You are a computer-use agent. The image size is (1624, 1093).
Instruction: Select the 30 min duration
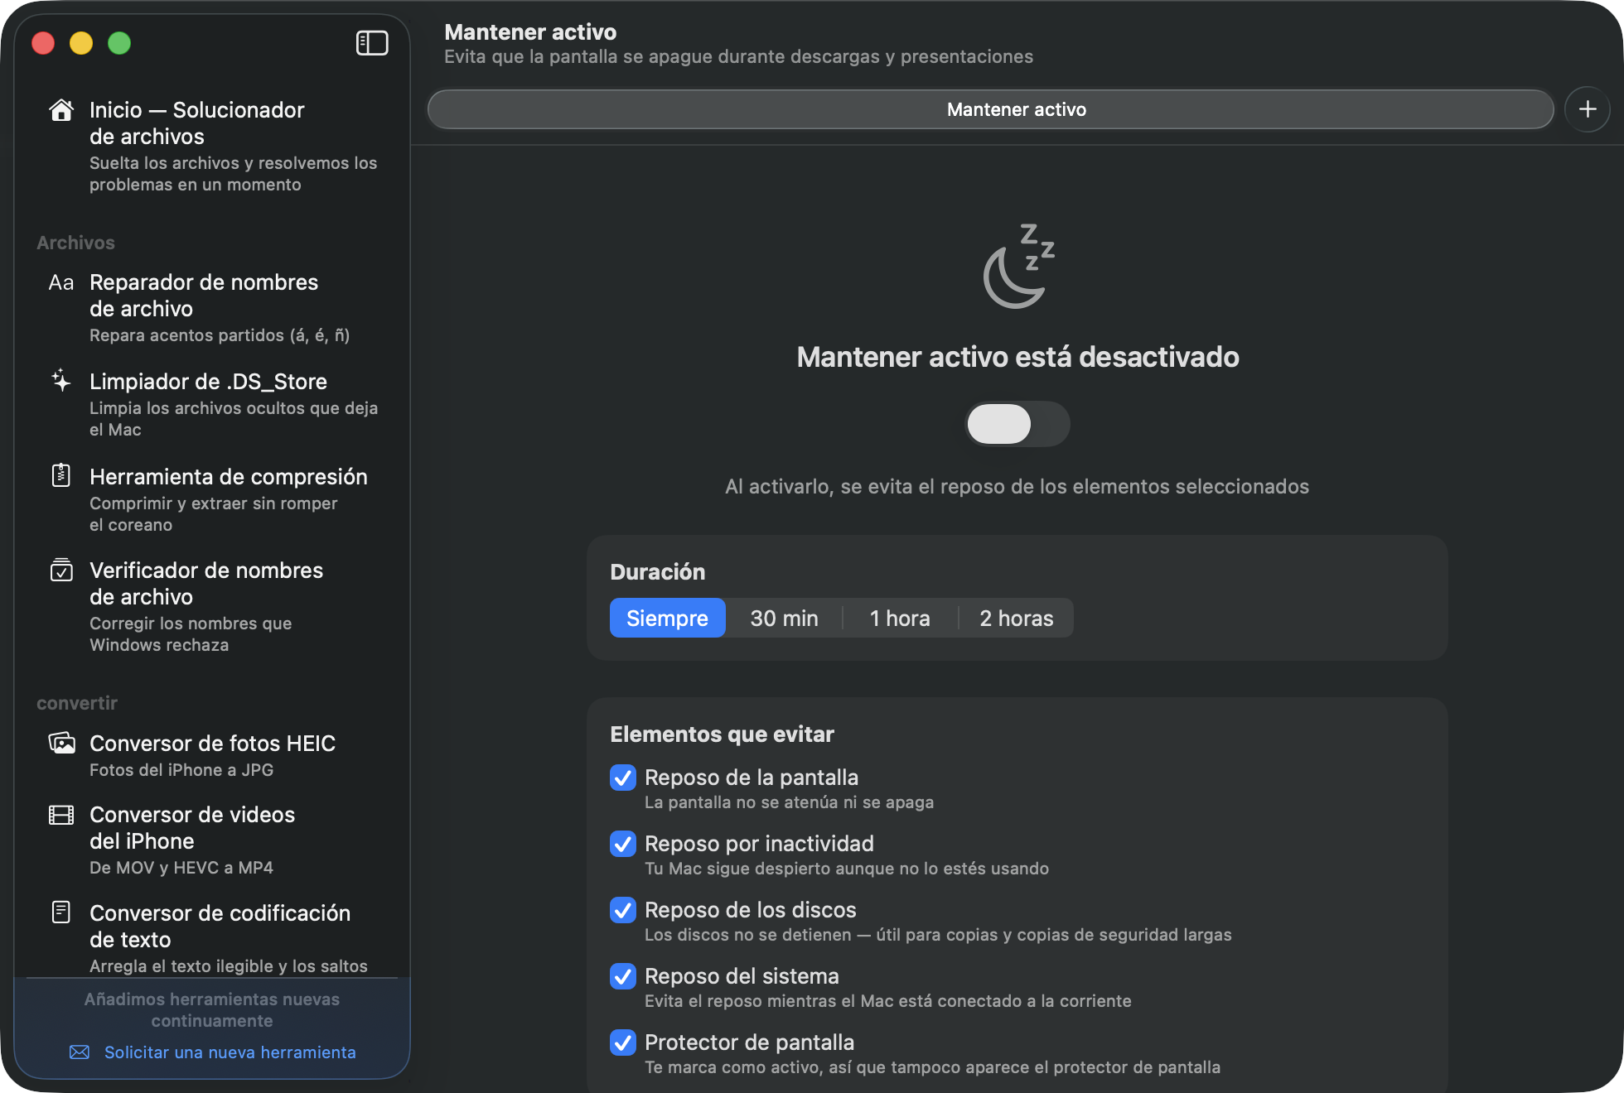point(784,618)
